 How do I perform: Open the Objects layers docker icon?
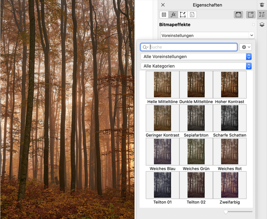pos(262,25)
